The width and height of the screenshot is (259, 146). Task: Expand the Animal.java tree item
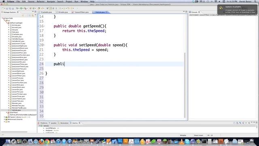(9, 25)
